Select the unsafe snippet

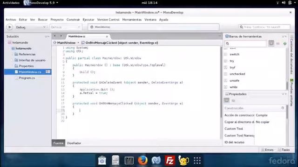(x=234, y=80)
